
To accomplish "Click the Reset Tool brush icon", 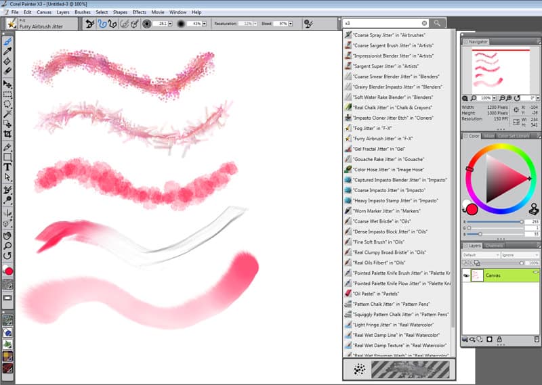I will pos(90,24).
